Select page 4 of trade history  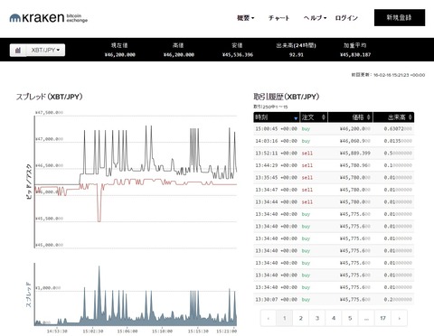[334, 318]
